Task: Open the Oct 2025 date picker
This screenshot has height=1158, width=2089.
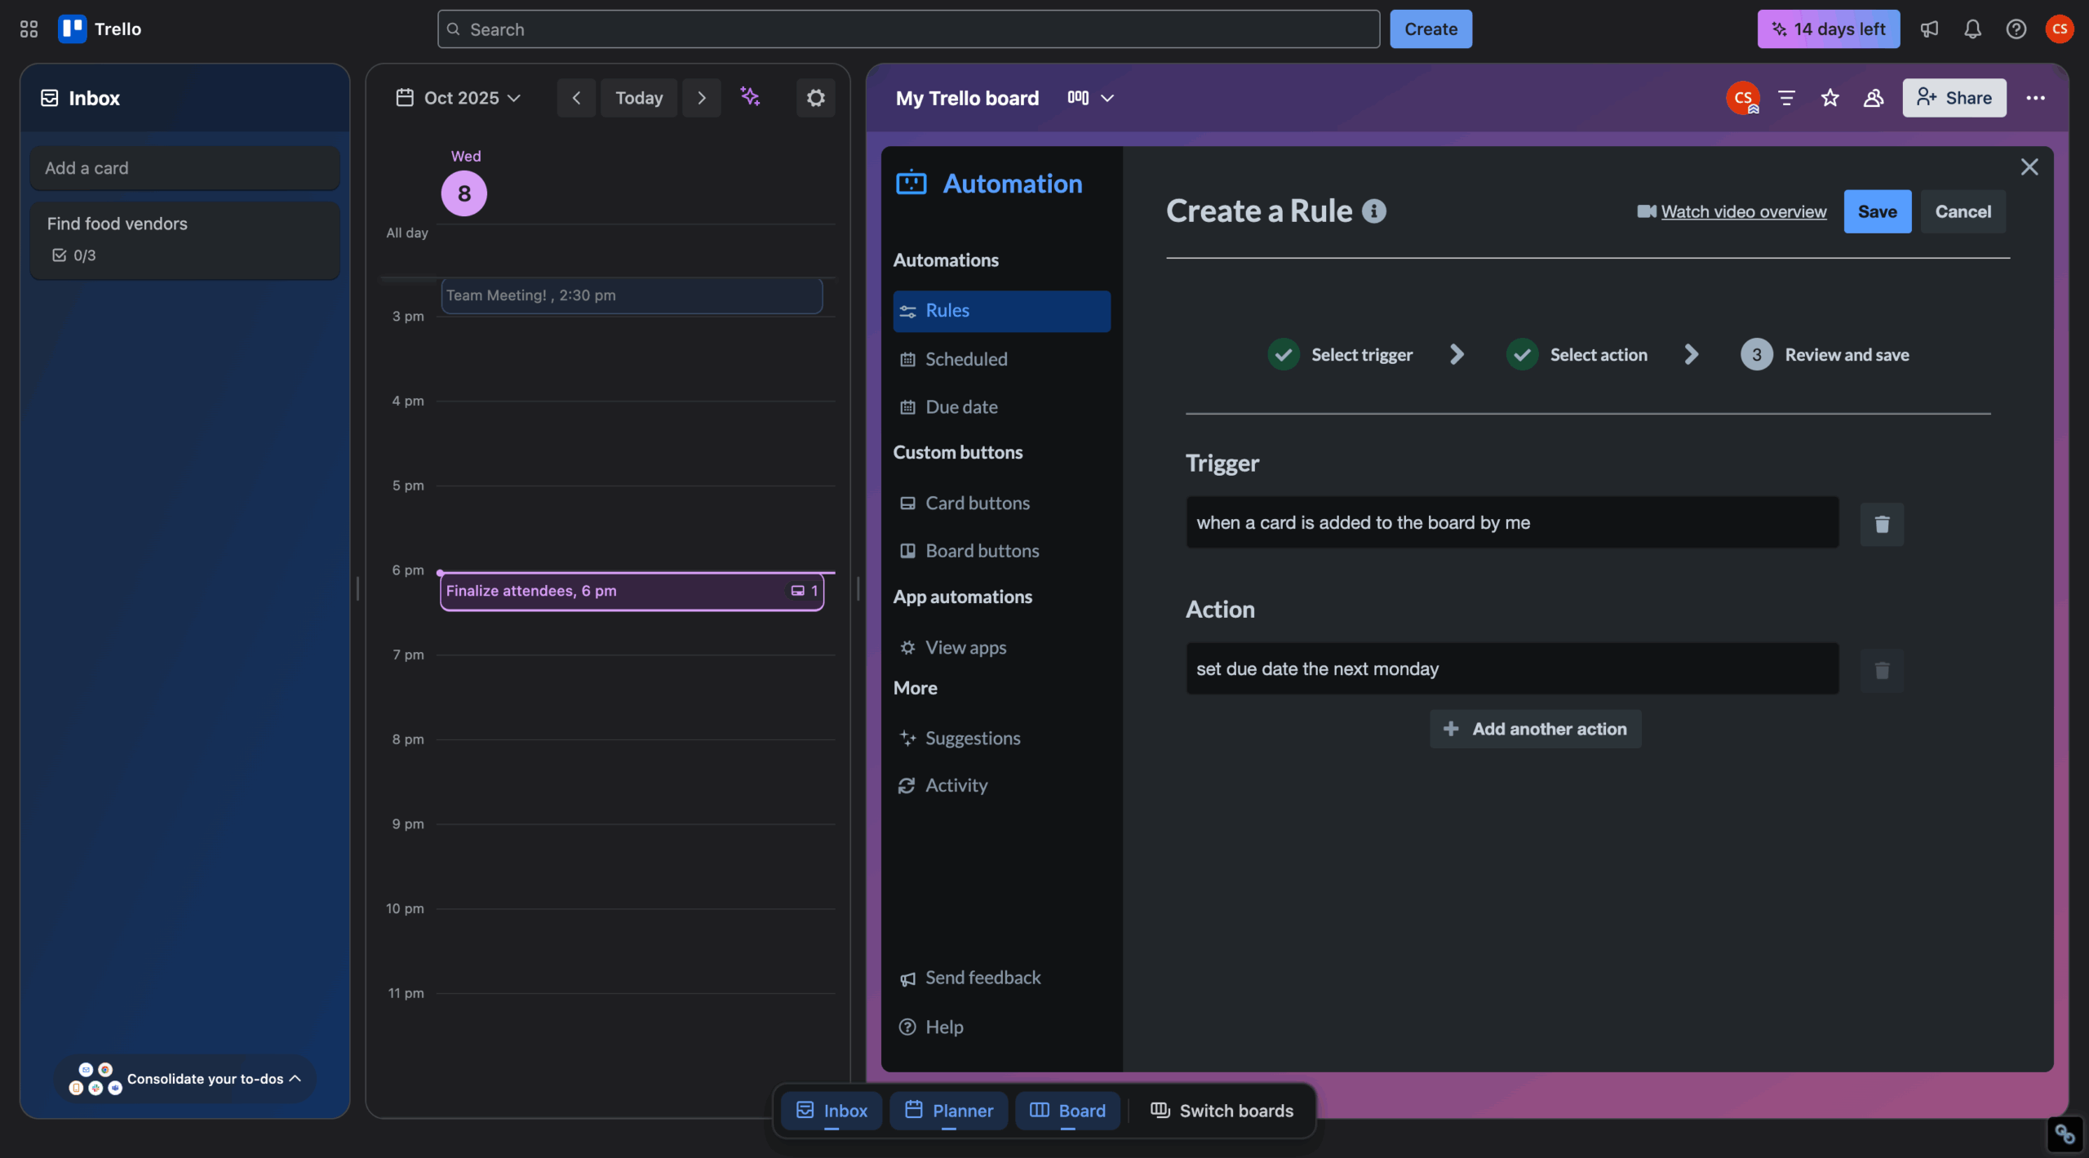Action: click(x=459, y=97)
